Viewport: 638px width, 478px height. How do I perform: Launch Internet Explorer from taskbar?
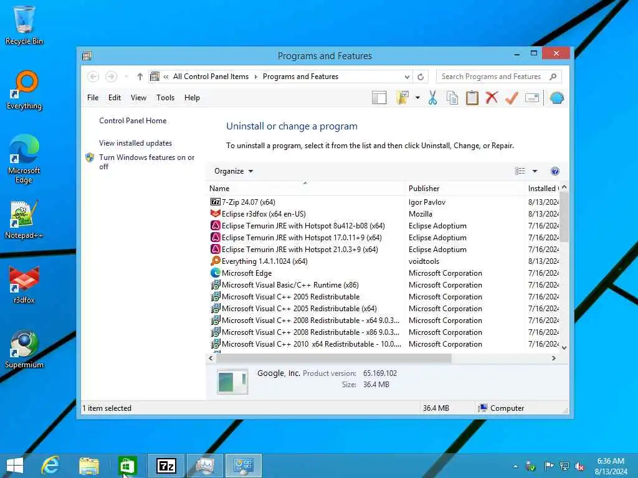(x=51, y=466)
